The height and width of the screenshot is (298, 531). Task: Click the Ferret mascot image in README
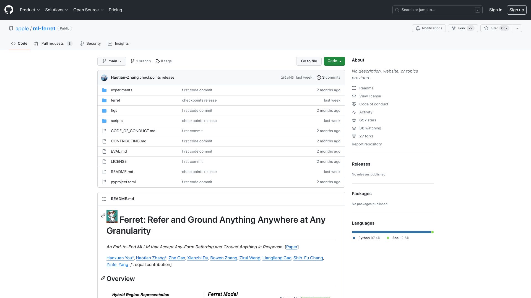coord(112,217)
